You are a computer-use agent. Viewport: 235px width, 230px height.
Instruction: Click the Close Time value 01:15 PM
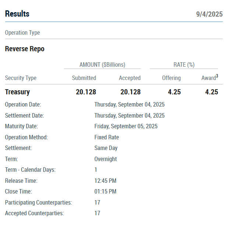105,192
